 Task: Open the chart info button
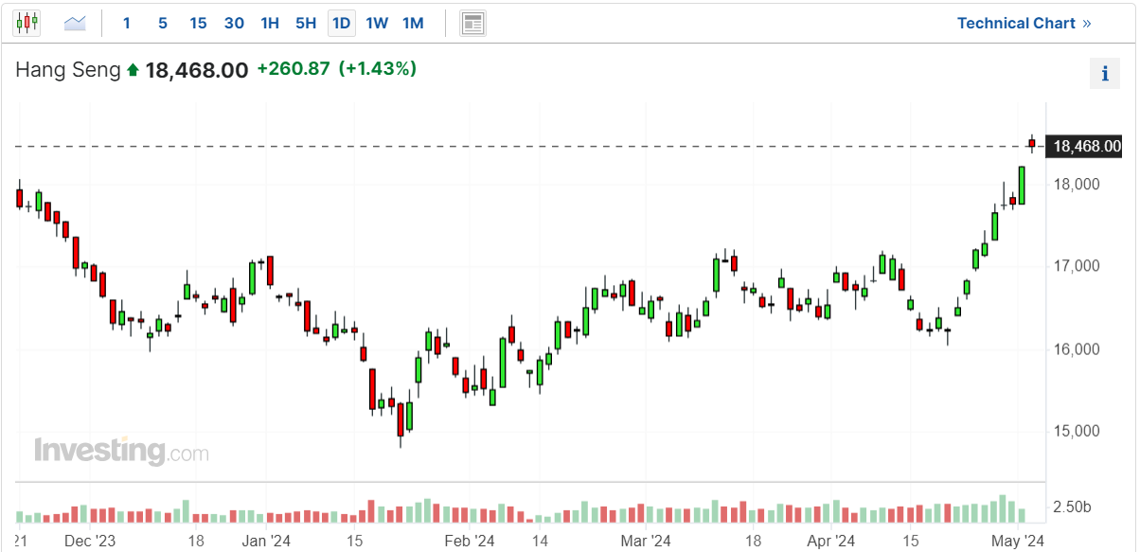click(1104, 73)
